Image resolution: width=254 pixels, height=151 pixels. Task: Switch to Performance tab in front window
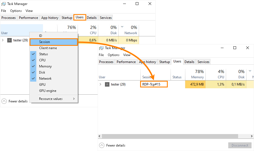tap(126, 62)
